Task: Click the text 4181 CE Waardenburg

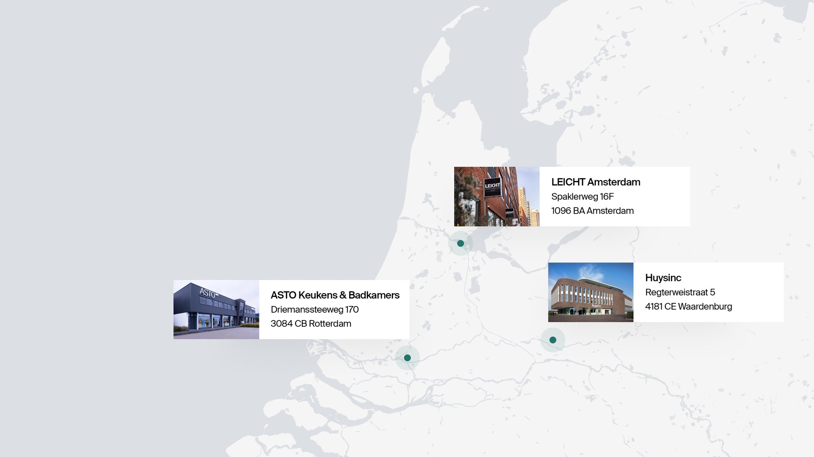Action: 689,306
